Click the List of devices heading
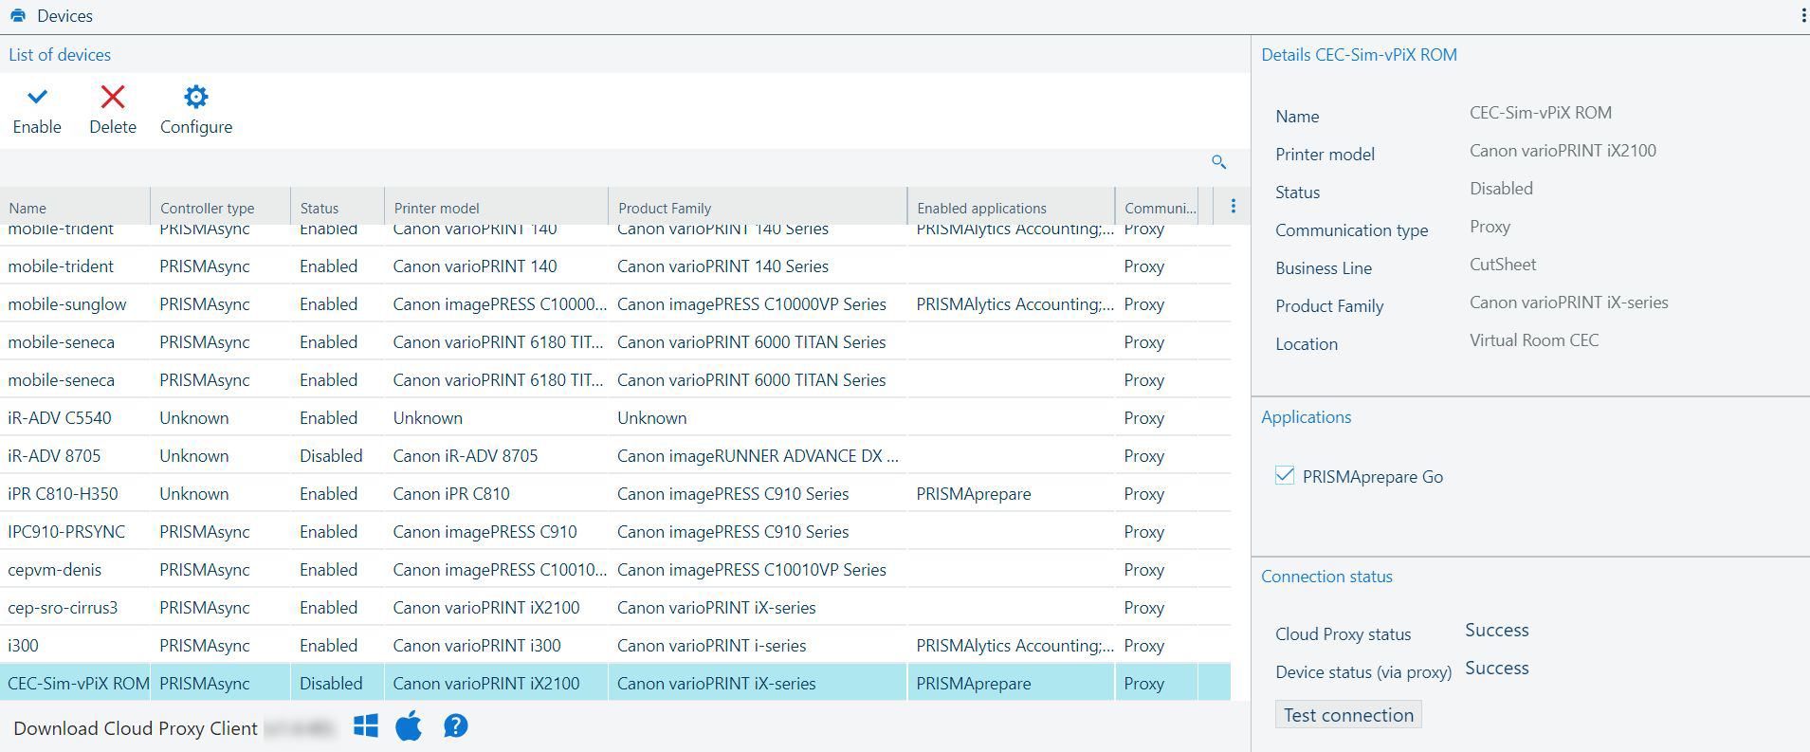Viewport: 1810px width, 752px height. click(60, 55)
